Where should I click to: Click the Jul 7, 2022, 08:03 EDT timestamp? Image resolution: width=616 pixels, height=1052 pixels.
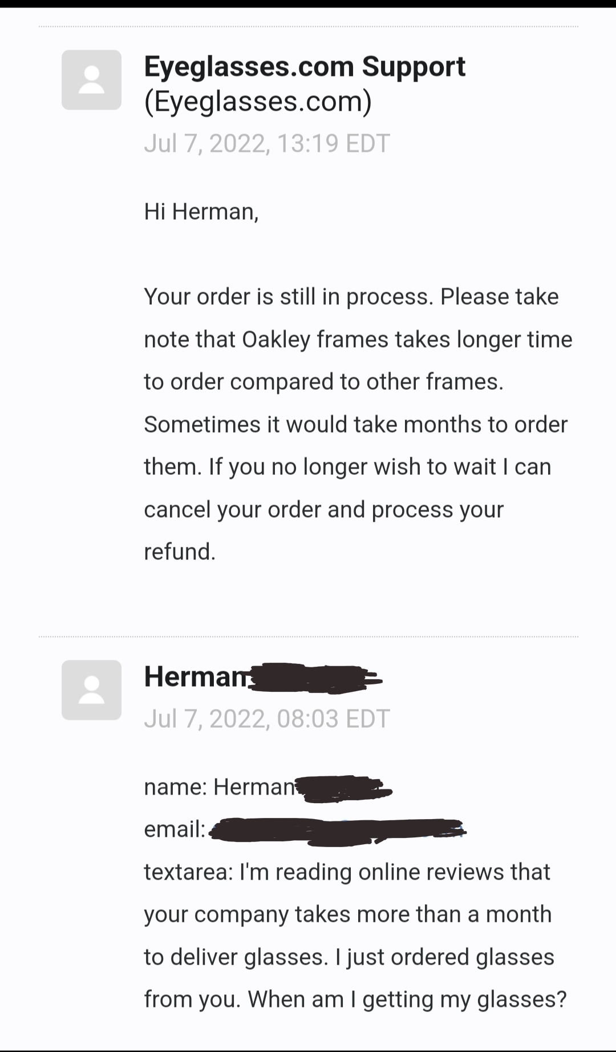coord(267,719)
